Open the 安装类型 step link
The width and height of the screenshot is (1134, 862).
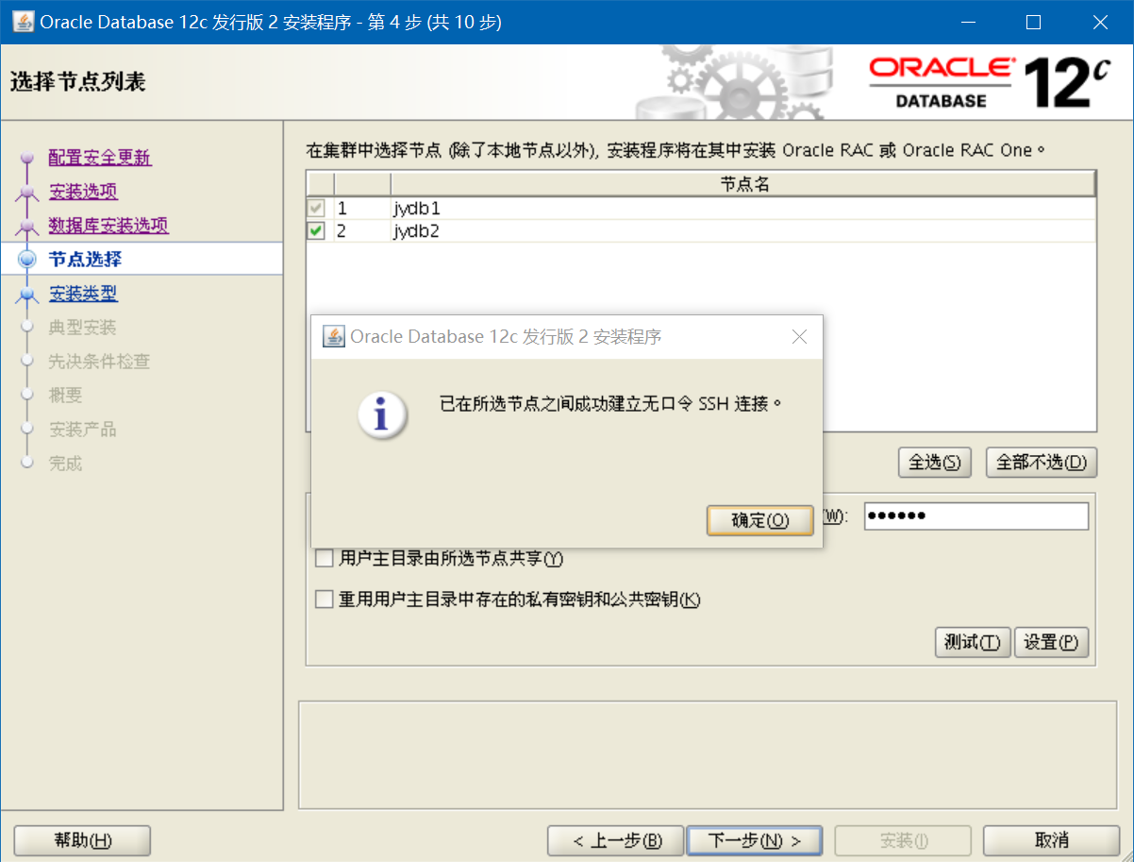(x=83, y=294)
